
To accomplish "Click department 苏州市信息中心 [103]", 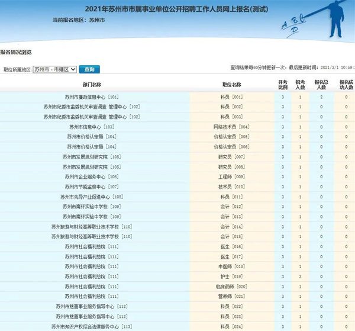I will click(92, 127).
